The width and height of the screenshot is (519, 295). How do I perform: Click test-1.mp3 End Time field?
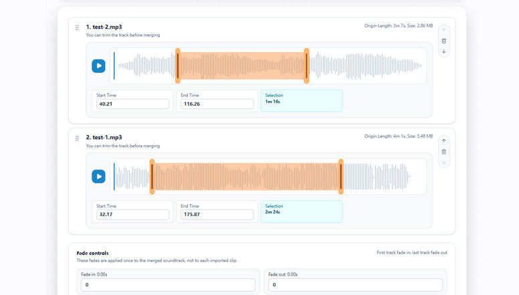(x=217, y=215)
